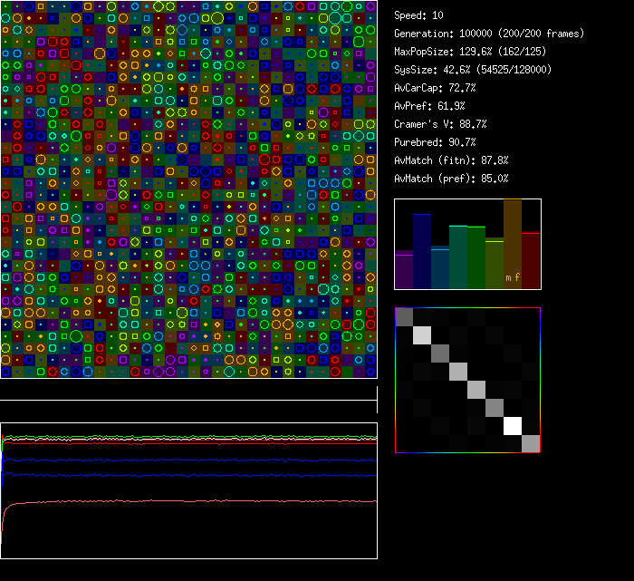
Task: Click the Speed readout
Action: point(418,15)
